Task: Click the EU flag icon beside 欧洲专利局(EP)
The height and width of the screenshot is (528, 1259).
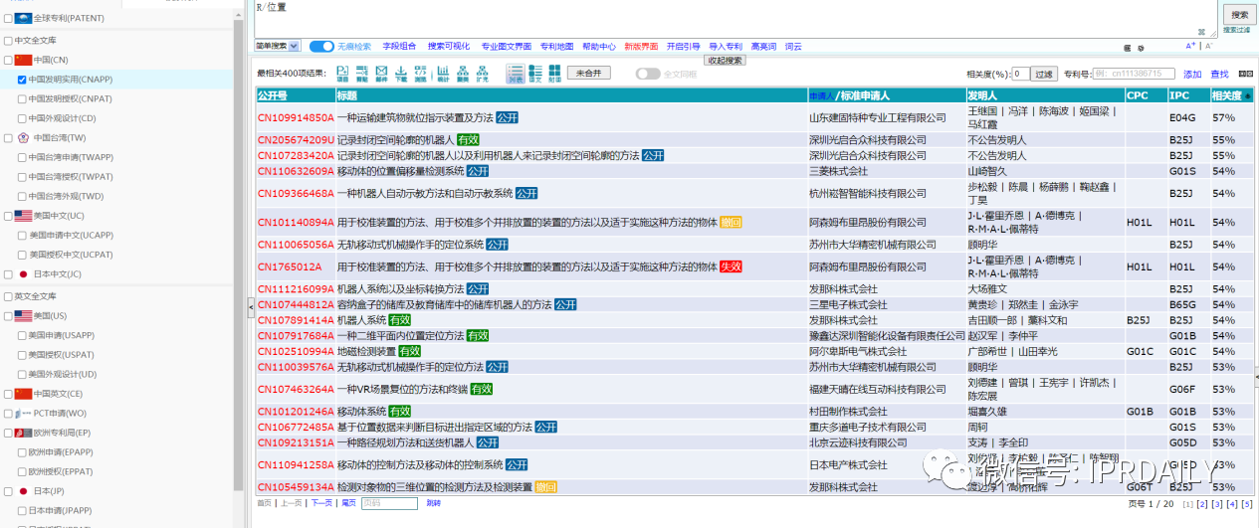Action: tap(23, 433)
